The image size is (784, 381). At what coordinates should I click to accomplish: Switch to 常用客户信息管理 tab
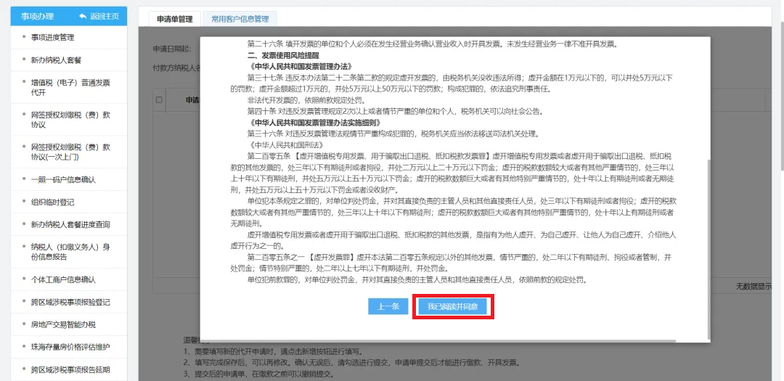(240, 19)
